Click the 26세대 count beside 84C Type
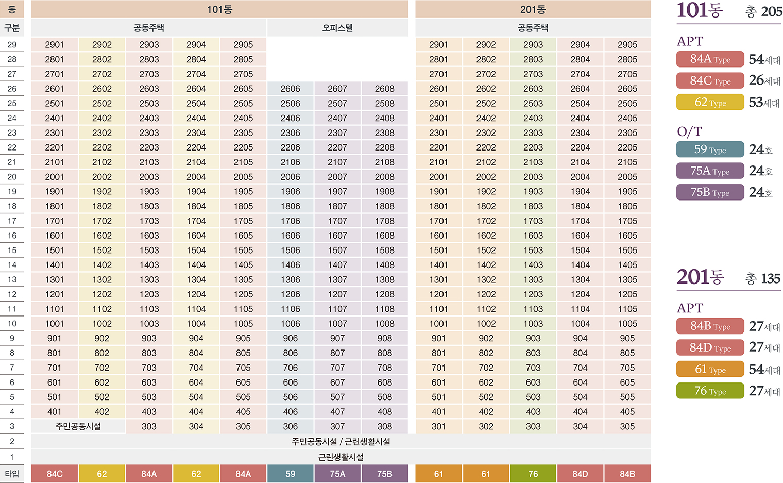Image resolution: width=783 pixels, height=483 pixels. (x=764, y=80)
